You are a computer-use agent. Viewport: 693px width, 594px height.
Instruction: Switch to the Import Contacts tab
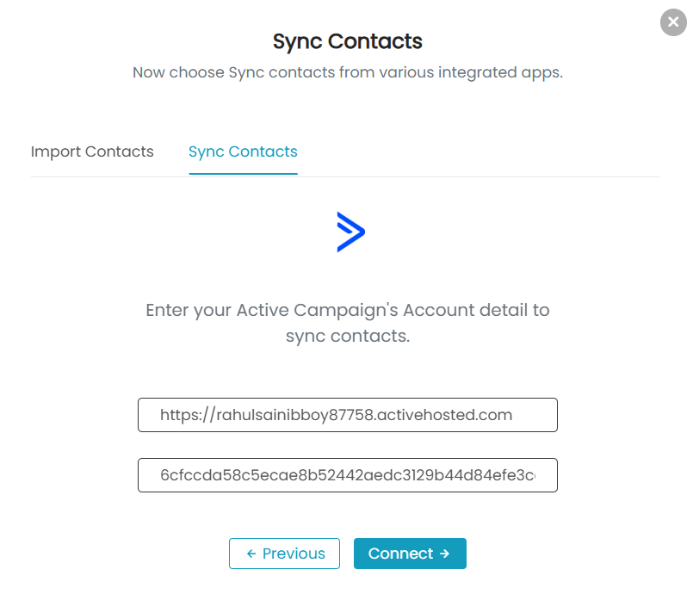(x=92, y=152)
